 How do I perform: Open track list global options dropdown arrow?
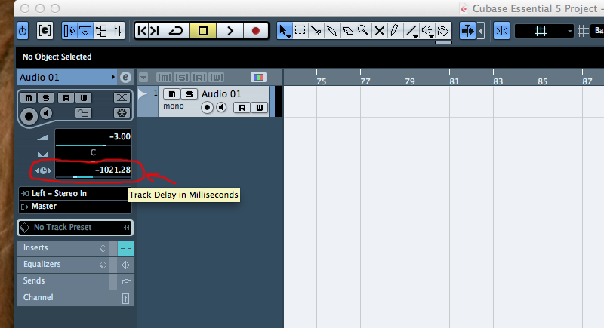click(143, 78)
